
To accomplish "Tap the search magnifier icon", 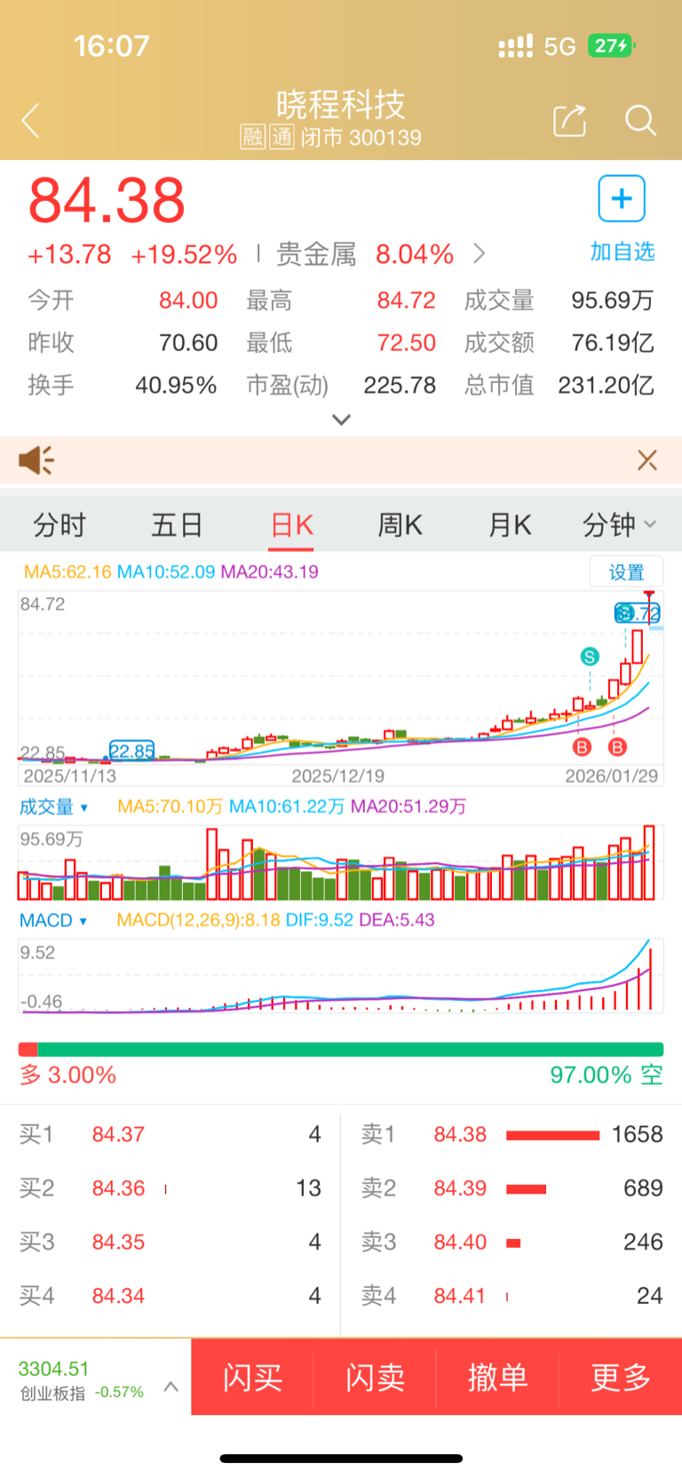I will click(640, 120).
